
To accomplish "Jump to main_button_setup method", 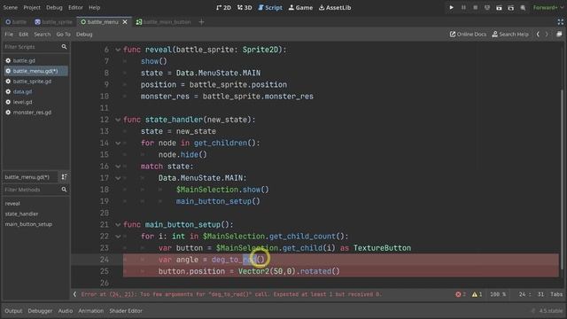I will pos(28,224).
